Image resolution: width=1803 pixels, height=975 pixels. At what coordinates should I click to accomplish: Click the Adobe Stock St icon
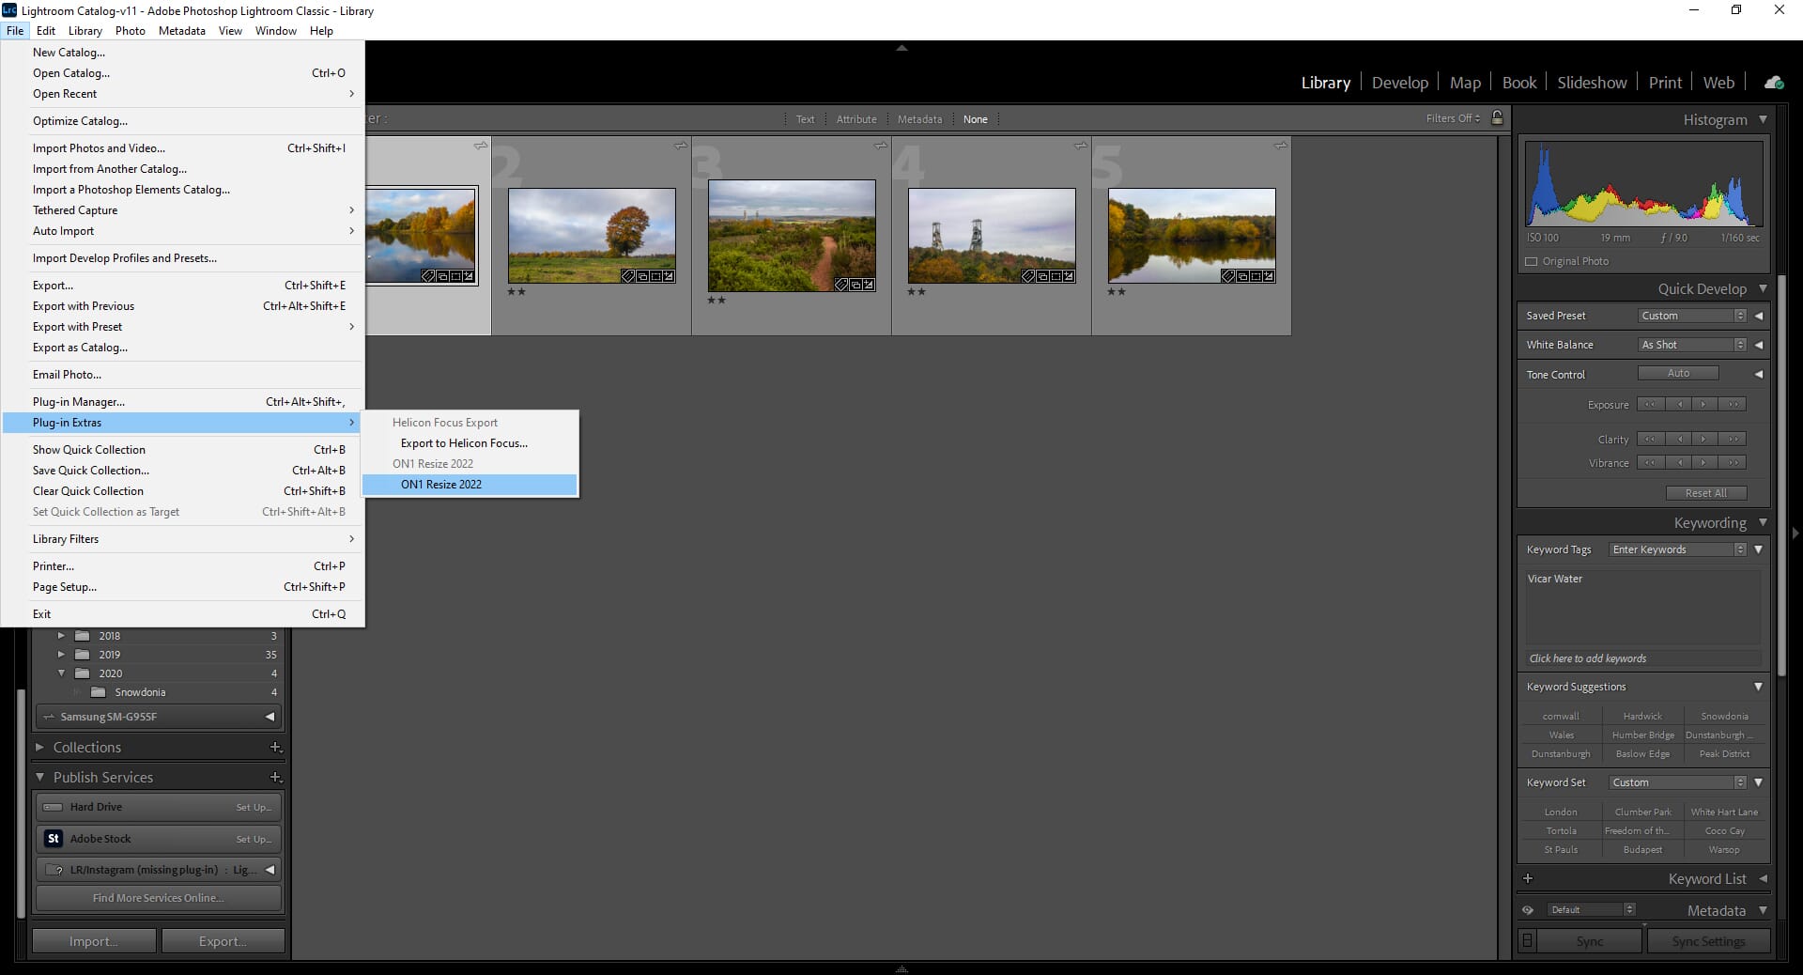[54, 839]
